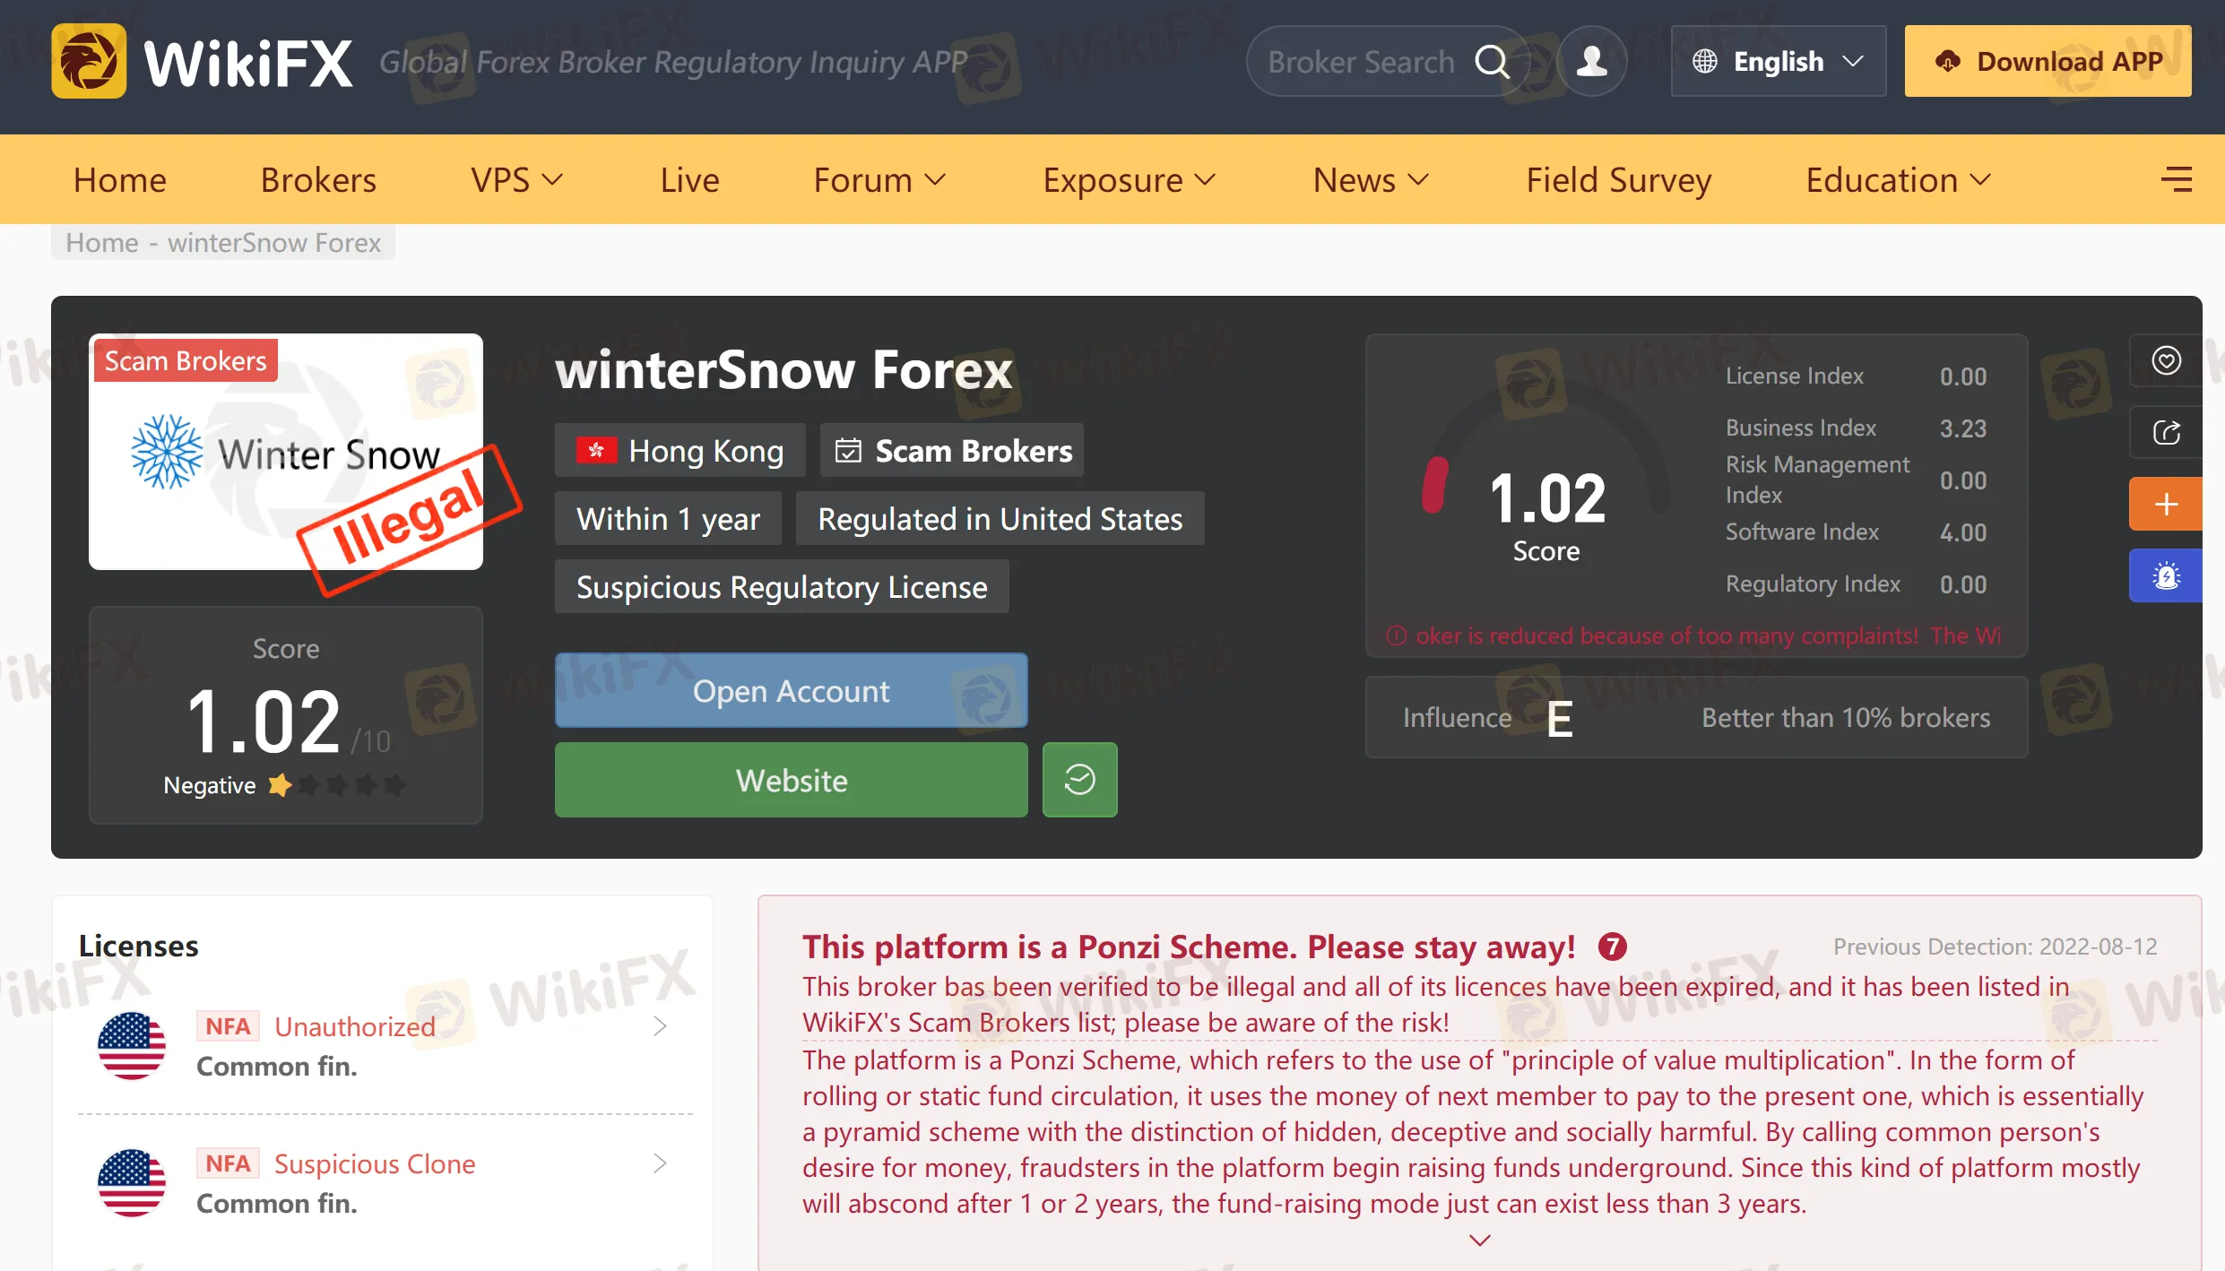The height and width of the screenshot is (1271, 2225).
Task: Click the blue alarm report icon
Action: 2166,575
